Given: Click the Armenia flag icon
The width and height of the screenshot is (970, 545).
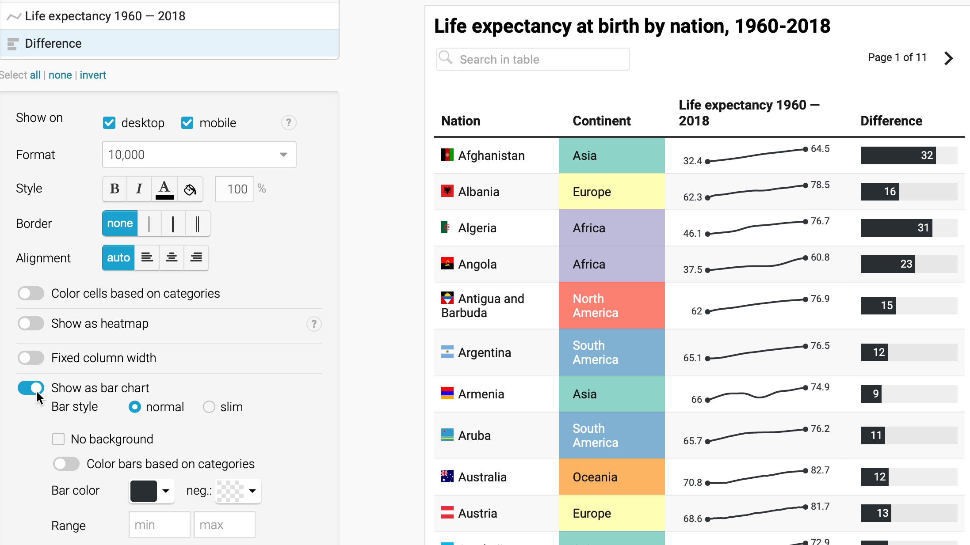Looking at the screenshot, I should [447, 393].
